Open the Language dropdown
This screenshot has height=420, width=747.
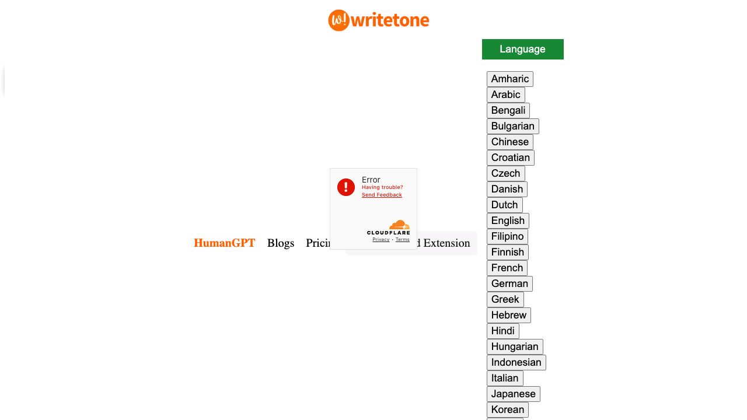pyautogui.click(x=522, y=50)
